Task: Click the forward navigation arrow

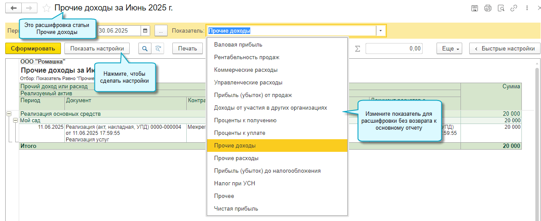Action: pyautogui.click(x=29, y=8)
